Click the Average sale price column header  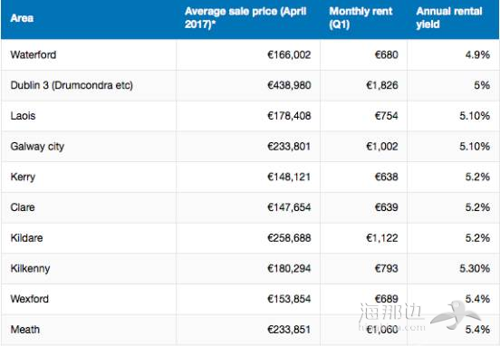click(245, 17)
